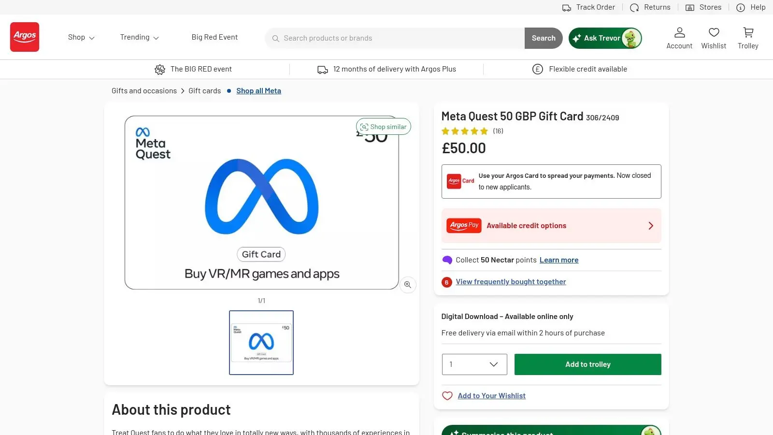Click the Nectar points icon
The image size is (773, 435).
(446, 260)
